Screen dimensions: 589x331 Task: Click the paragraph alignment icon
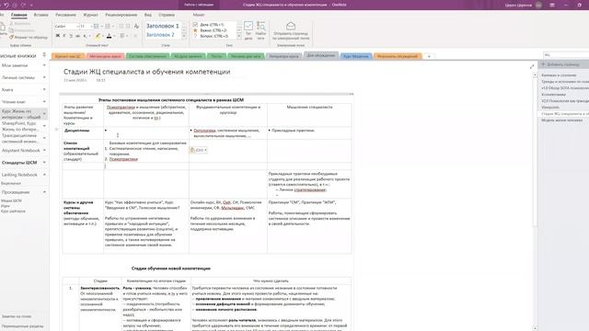click(x=122, y=36)
